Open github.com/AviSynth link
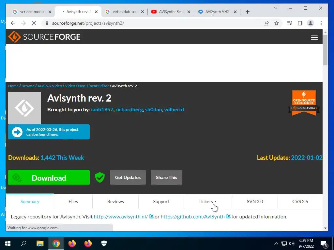Viewport: 334px width, 250px height. click(x=192, y=216)
